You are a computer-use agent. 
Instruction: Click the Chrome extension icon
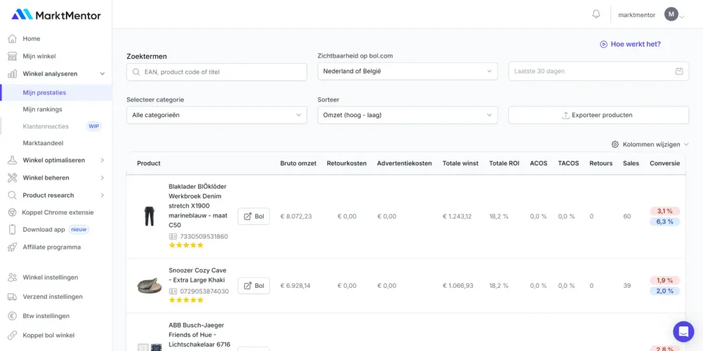(12, 213)
